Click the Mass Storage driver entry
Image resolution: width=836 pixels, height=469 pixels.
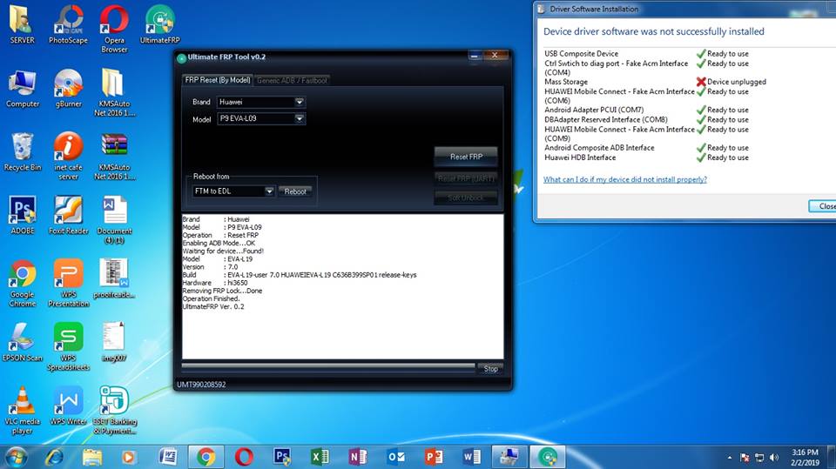pos(566,82)
